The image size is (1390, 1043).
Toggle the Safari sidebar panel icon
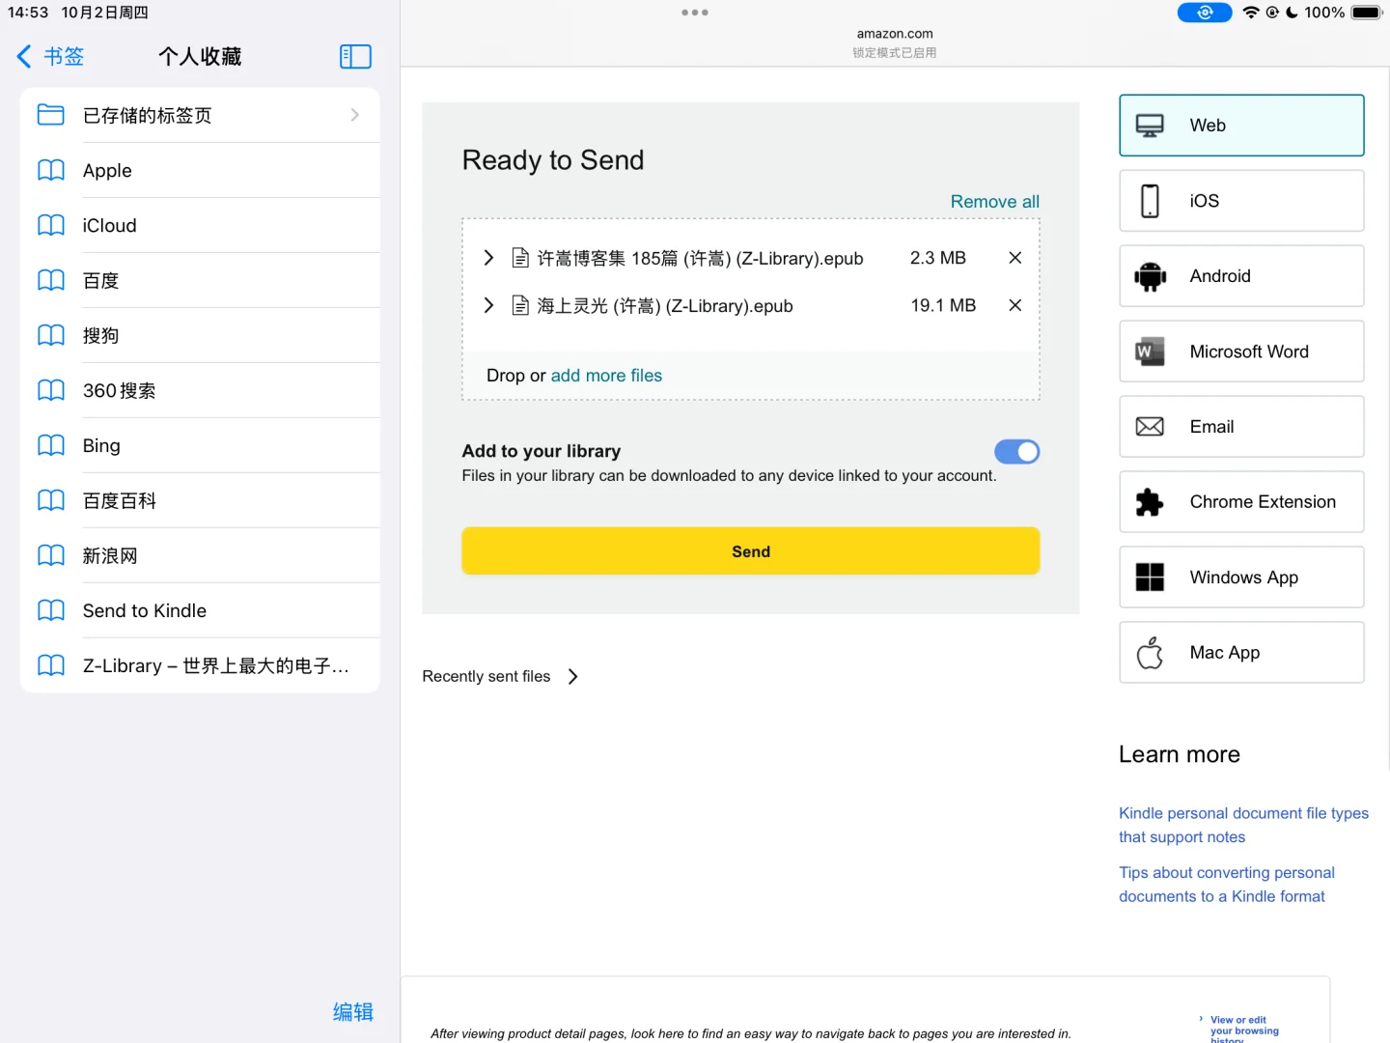[x=355, y=57]
